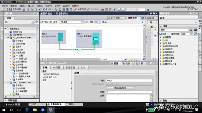
Task: Expand the PLC 变量 folder
Action: point(11,56)
